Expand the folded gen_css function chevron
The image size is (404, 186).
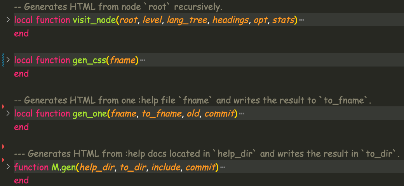pyautogui.click(x=8, y=60)
